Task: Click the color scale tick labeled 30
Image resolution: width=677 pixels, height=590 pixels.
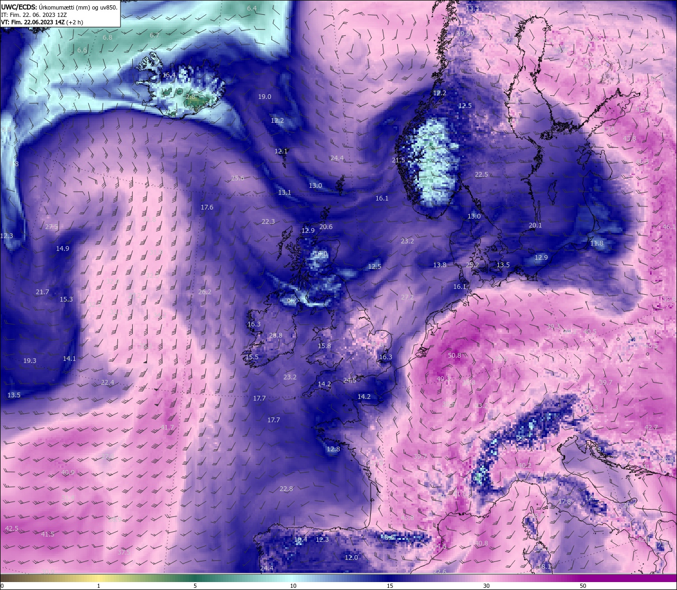Action: (x=486, y=586)
